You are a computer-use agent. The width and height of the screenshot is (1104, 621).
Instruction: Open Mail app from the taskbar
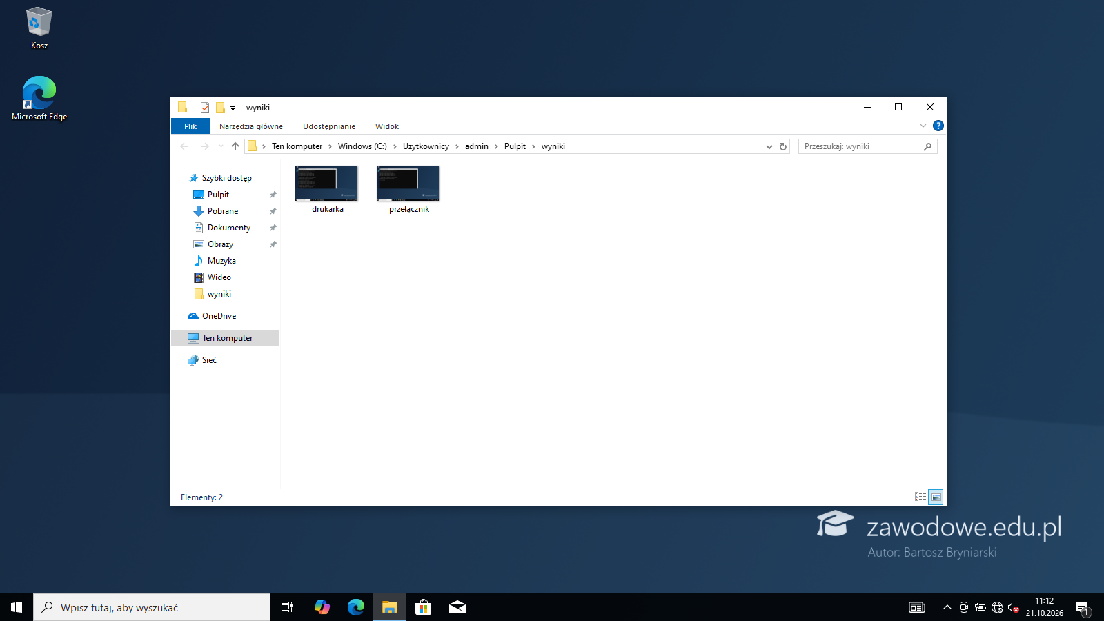[457, 607]
